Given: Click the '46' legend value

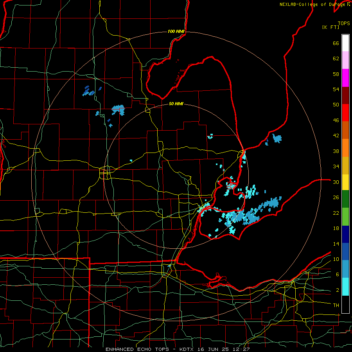Looking at the screenshot, I should (336, 120).
